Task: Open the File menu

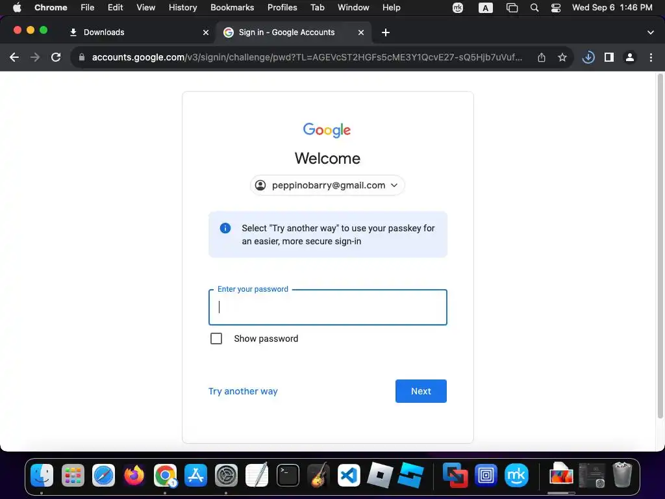Action: pos(88,8)
